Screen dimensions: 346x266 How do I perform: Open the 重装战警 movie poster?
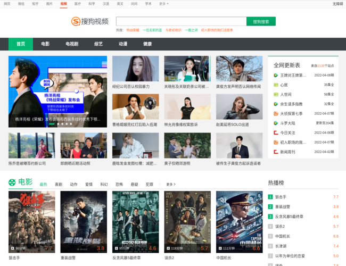tap(84, 222)
